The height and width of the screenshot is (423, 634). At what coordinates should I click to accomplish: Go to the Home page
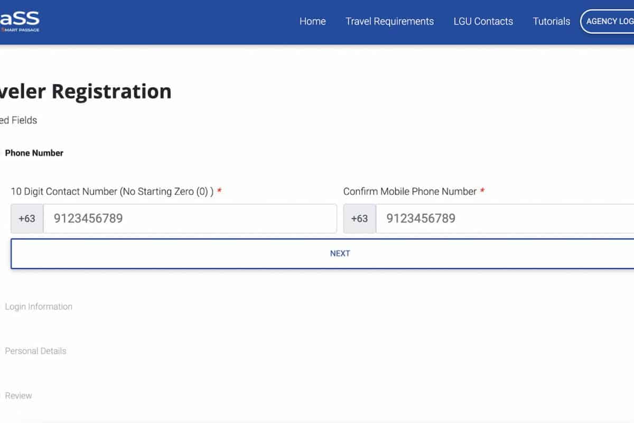(x=312, y=21)
